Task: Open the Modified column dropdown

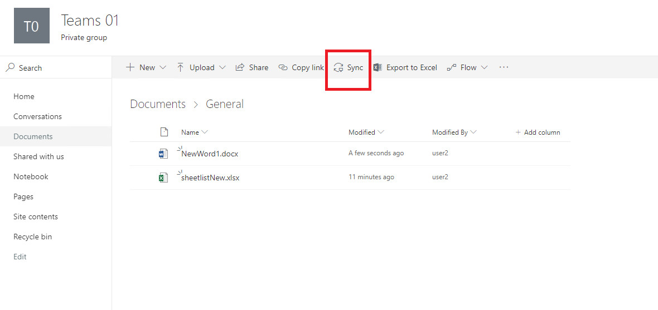Action: [x=381, y=132]
